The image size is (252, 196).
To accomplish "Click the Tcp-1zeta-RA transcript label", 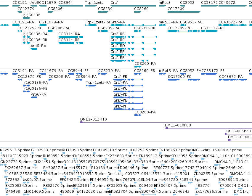I will coord(98,22).
